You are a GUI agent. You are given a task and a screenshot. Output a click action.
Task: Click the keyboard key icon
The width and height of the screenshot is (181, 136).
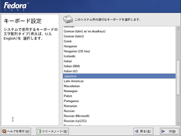[x=68, y=19]
